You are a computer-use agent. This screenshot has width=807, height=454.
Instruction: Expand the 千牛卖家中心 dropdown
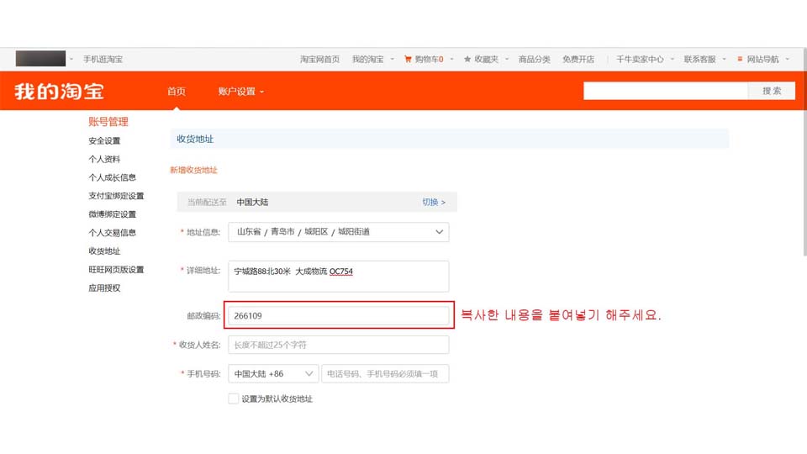click(x=672, y=59)
